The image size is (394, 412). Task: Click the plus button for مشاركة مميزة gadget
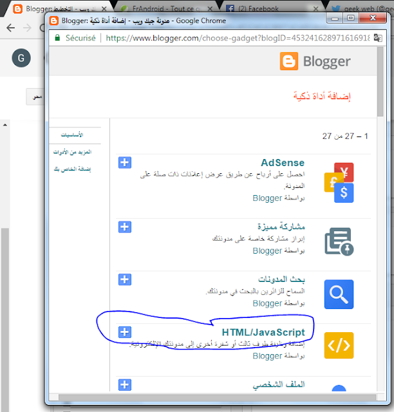pos(125,227)
